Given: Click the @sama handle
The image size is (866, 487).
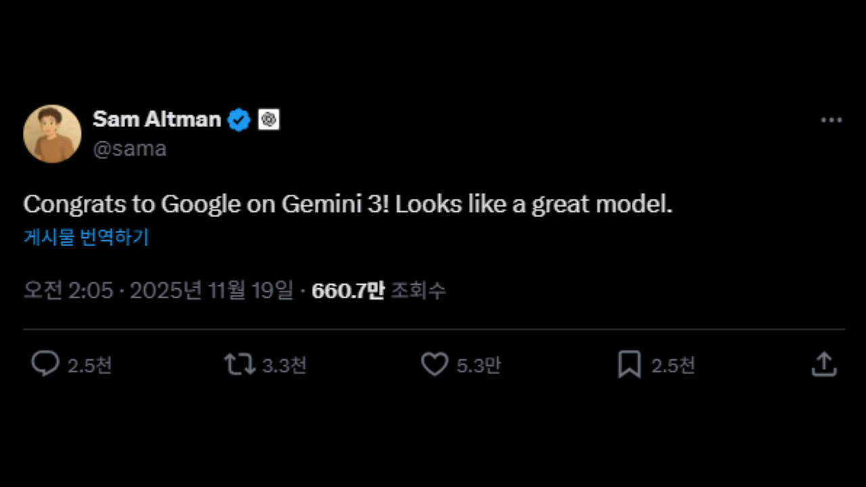Looking at the screenshot, I should [129, 148].
